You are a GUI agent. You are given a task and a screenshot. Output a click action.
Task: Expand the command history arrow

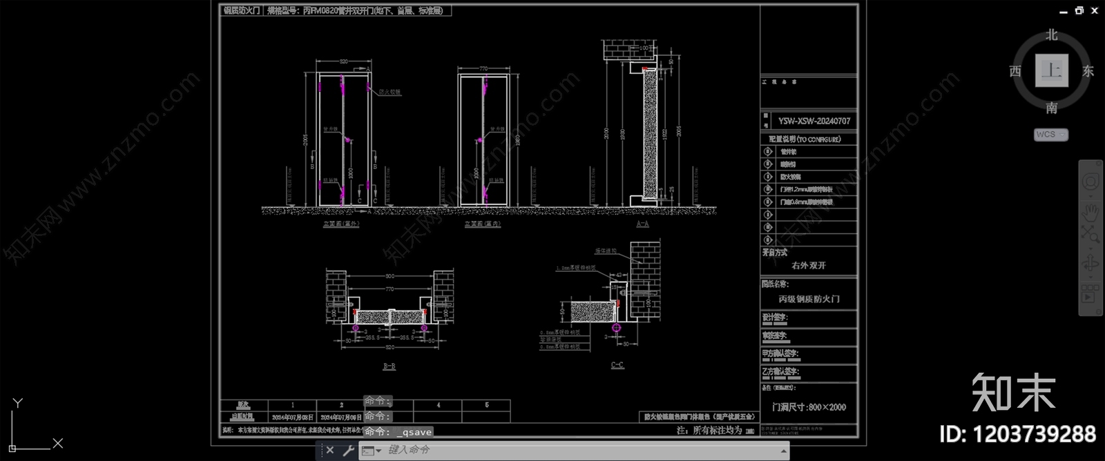tap(783, 451)
